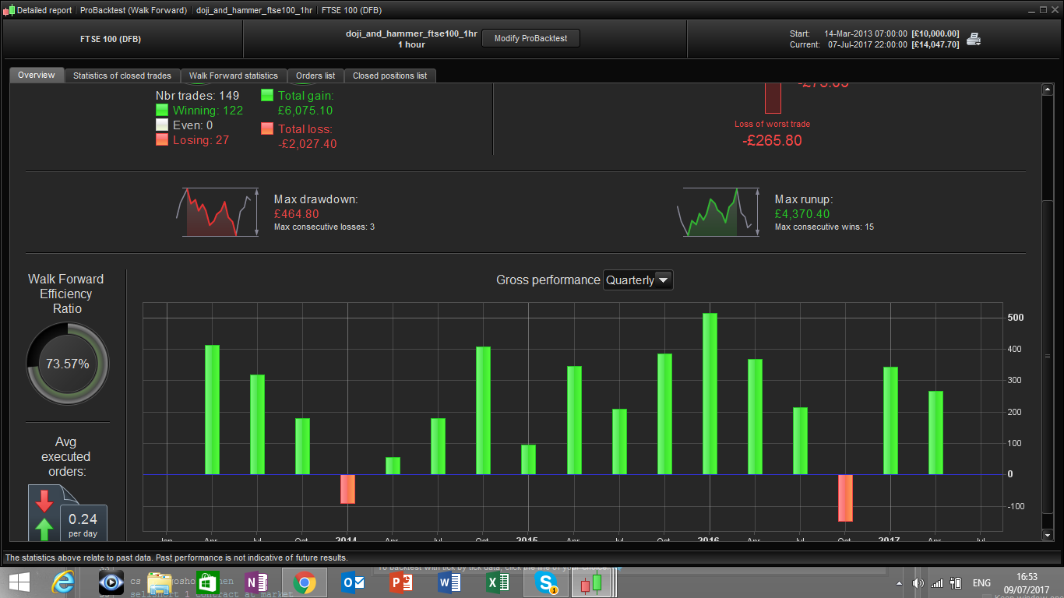1064x598 pixels.
Task: Click the current balance [£14,047.70]
Action: pos(935,44)
